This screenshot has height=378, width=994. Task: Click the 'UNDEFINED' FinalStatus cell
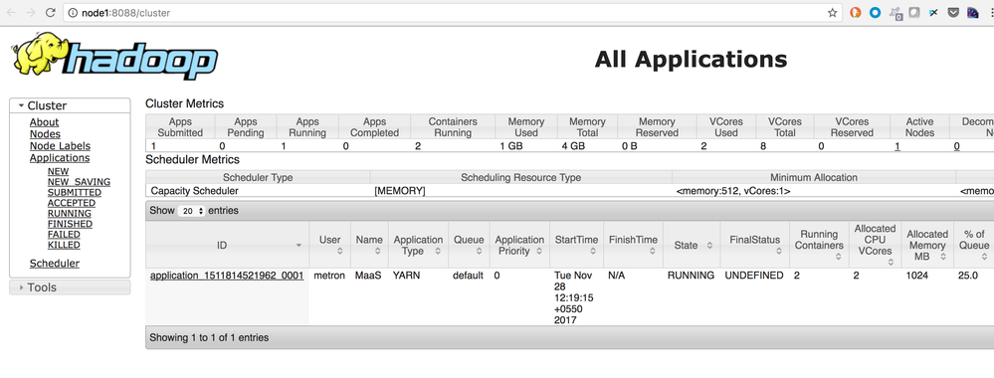754,276
